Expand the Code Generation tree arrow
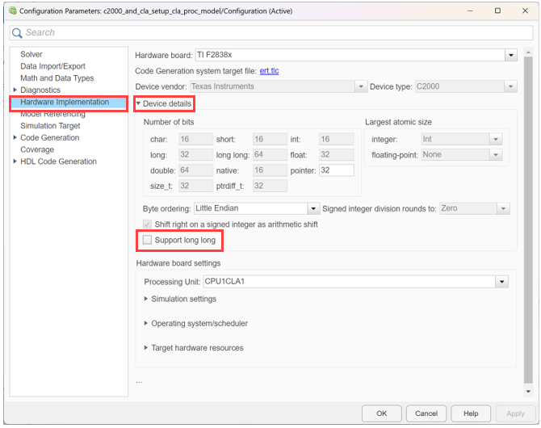The image size is (541, 428). 15,138
